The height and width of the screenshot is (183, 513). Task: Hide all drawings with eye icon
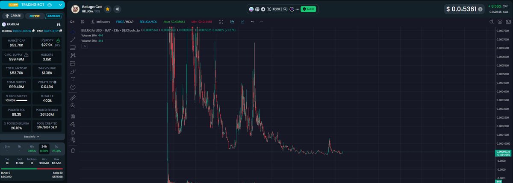[73, 140]
